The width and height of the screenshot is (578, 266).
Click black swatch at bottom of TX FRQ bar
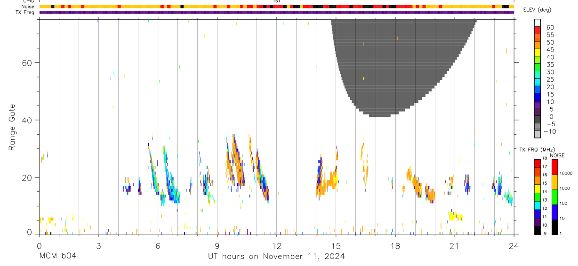(538, 230)
